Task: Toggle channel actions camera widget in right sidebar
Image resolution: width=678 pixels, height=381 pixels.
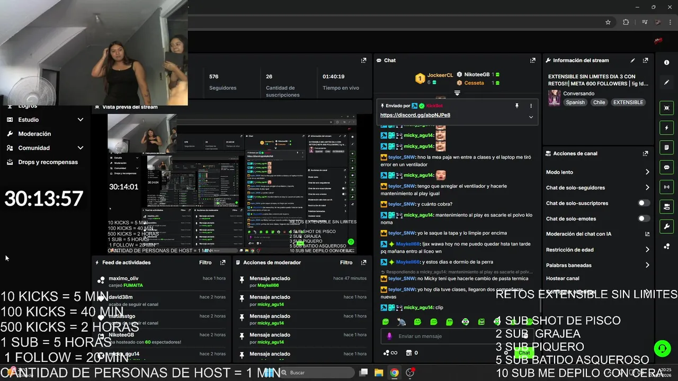Action: click(x=666, y=206)
